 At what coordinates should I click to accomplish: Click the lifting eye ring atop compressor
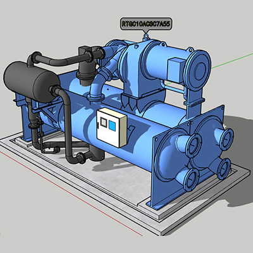click(x=145, y=37)
